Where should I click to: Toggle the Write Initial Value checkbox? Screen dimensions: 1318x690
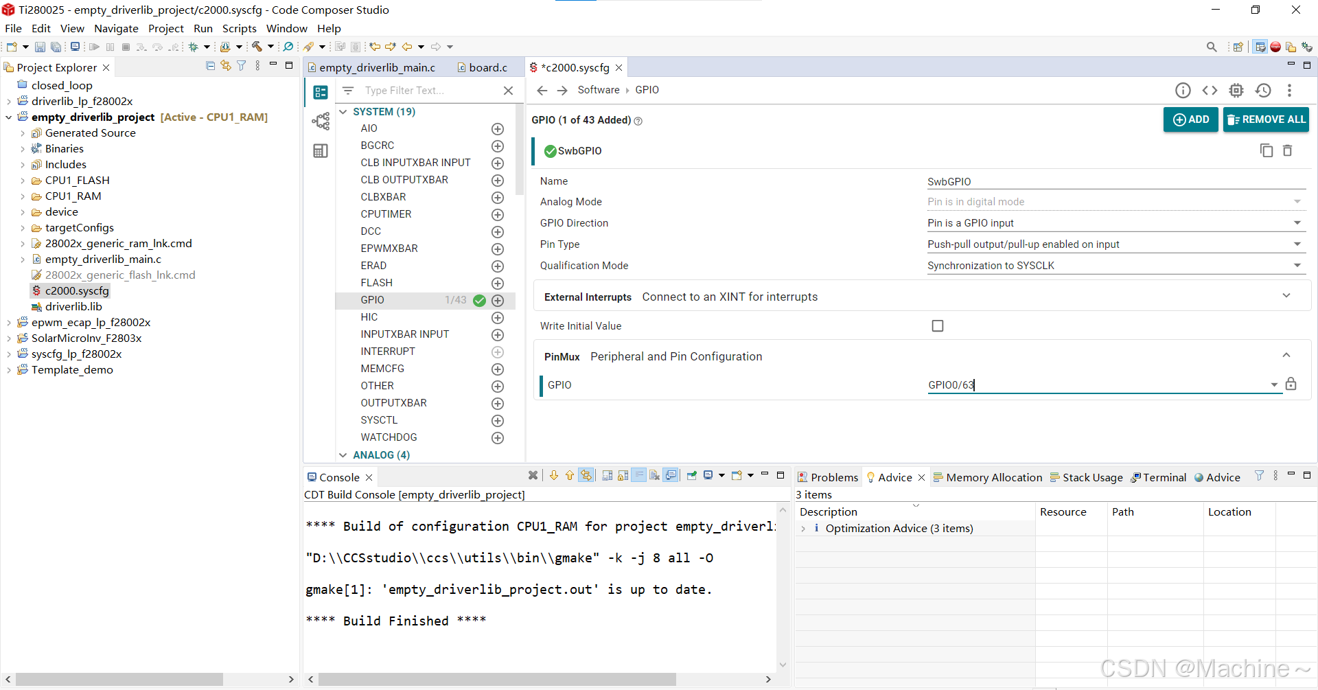tap(938, 326)
